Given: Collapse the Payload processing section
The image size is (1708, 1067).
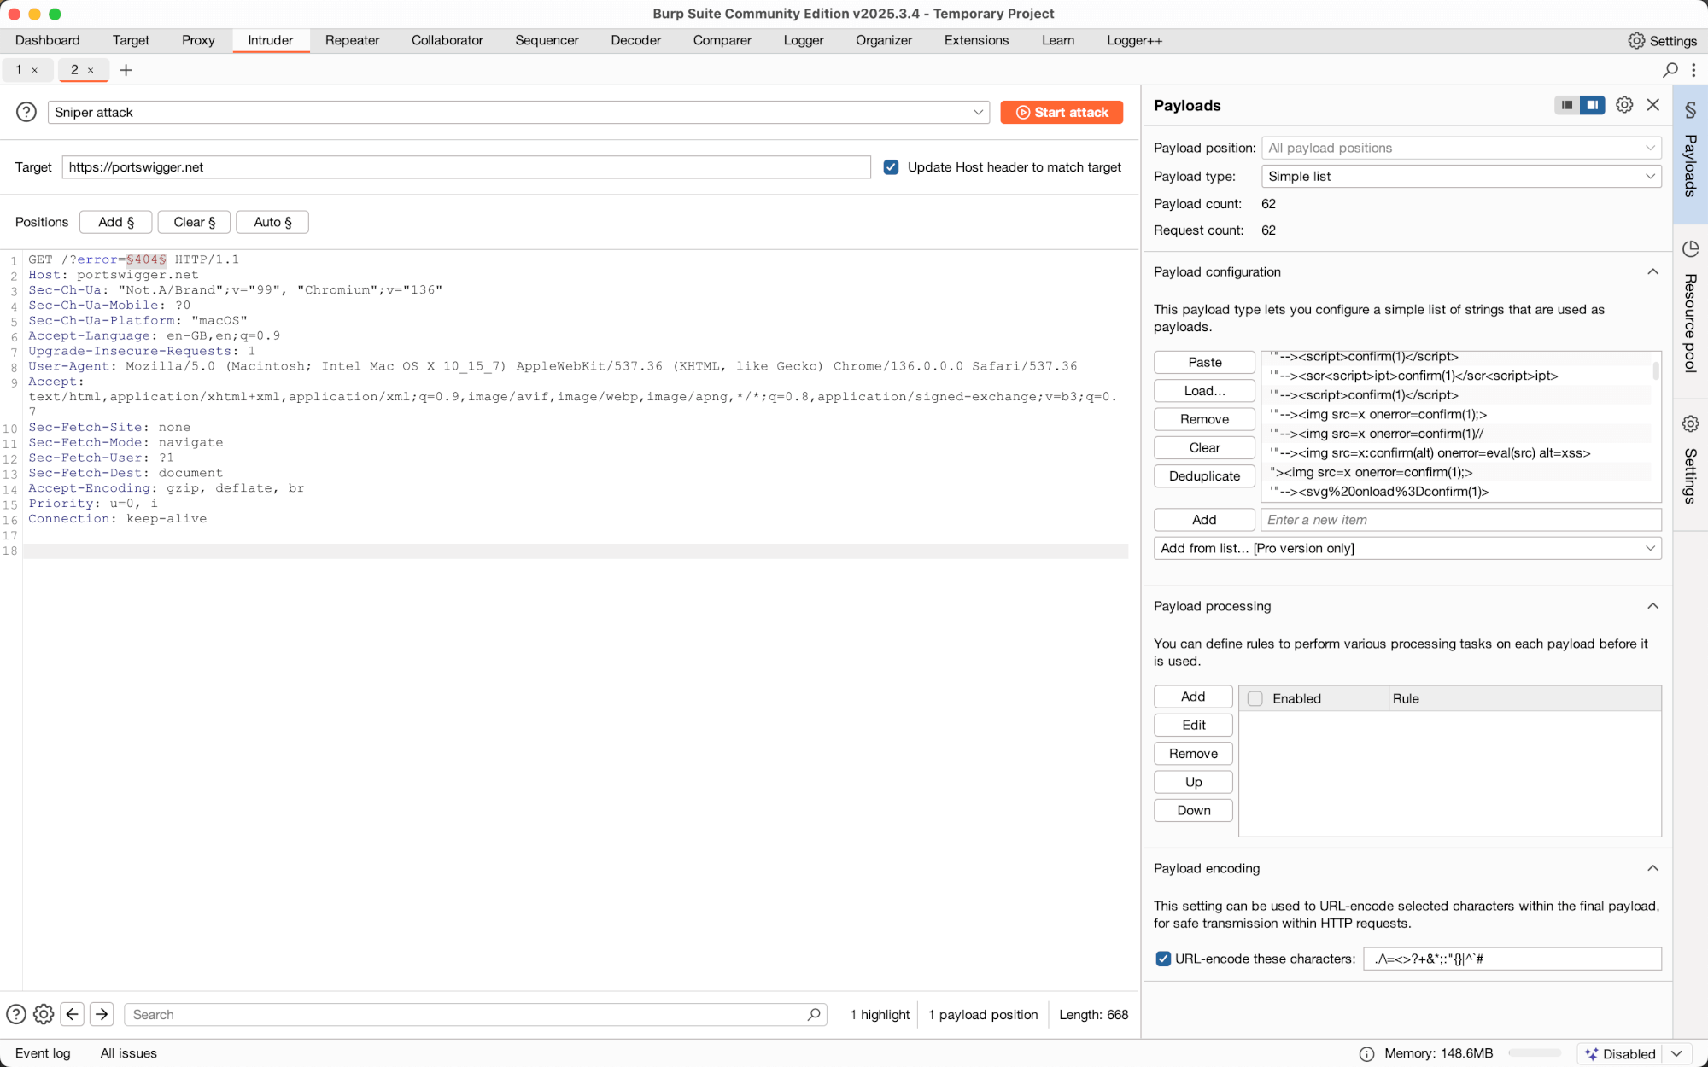Looking at the screenshot, I should pos(1652,606).
